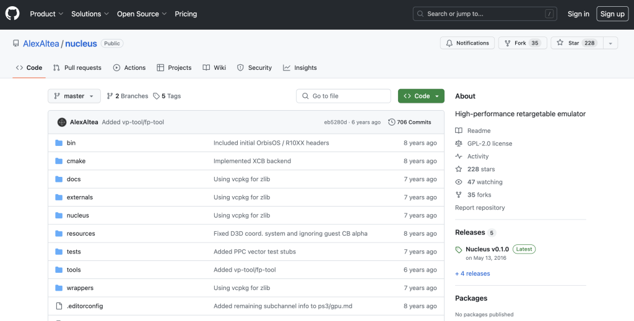634x321 pixels.
Task: Open the Product menu
Action: pyautogui.click(x=46, y=14)
